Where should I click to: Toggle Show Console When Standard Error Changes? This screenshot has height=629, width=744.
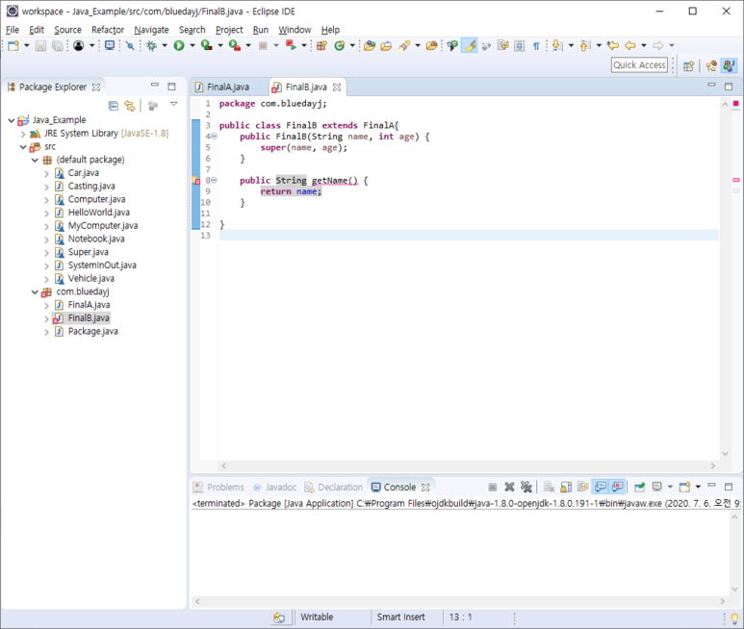click(617, 487)
